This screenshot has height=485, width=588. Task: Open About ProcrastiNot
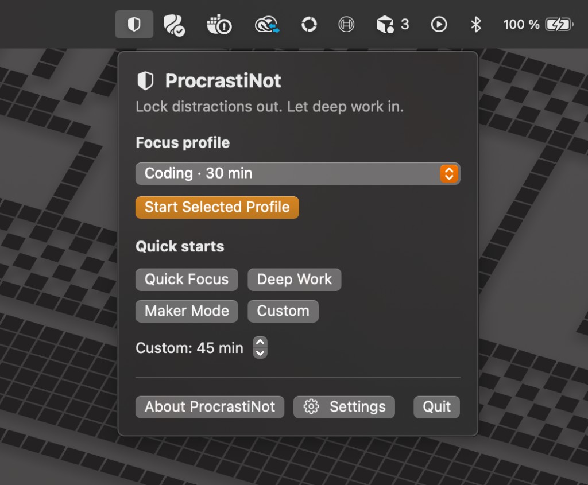[x=210, y=407]
